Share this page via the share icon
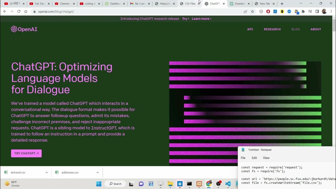The width and height of the screenshot is (336, 189). click(245, 12)
